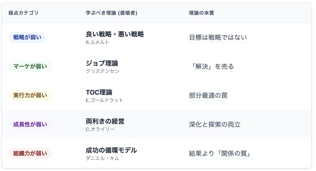Open the underlined 「解決」を売る text
The height and width of the screenshot is (171, 316).
(x=211, y=67)
